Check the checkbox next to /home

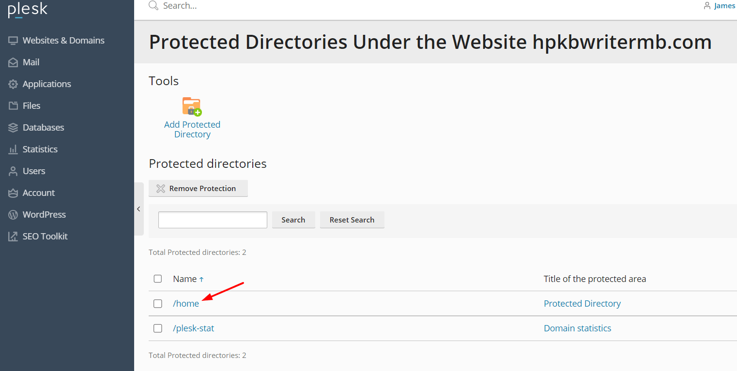[157, 303]
